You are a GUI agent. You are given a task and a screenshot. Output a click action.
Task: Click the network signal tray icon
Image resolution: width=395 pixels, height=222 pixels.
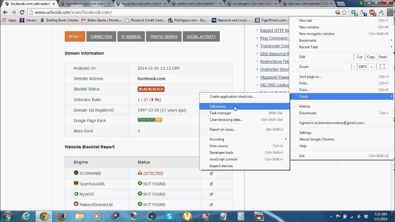click(x=352, y=216)
